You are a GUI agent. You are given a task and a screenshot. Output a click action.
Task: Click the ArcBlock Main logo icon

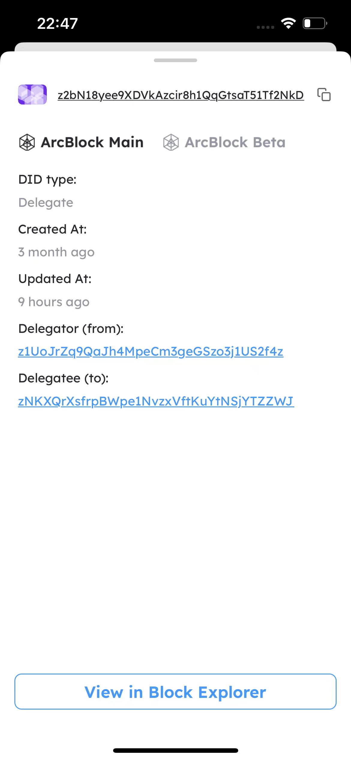(x=27, y=142)
